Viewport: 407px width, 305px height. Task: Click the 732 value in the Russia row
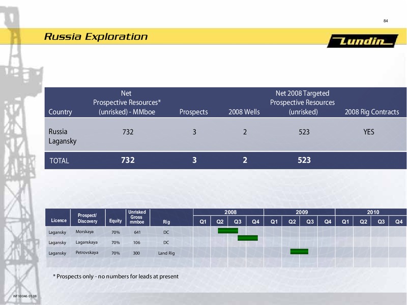[x=128, y=132]
